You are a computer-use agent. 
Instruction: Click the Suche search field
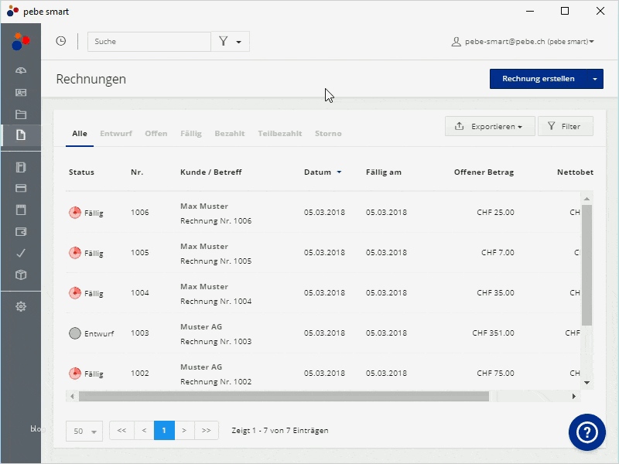(x=149, y=42)
